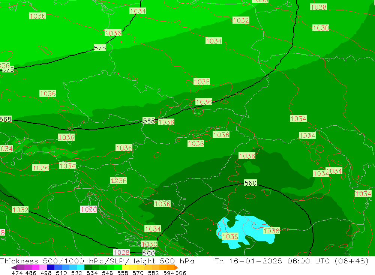Screen dimensions: 375x275
Task: Click the 1032 pressure label near the top
Action: point(241,20)
